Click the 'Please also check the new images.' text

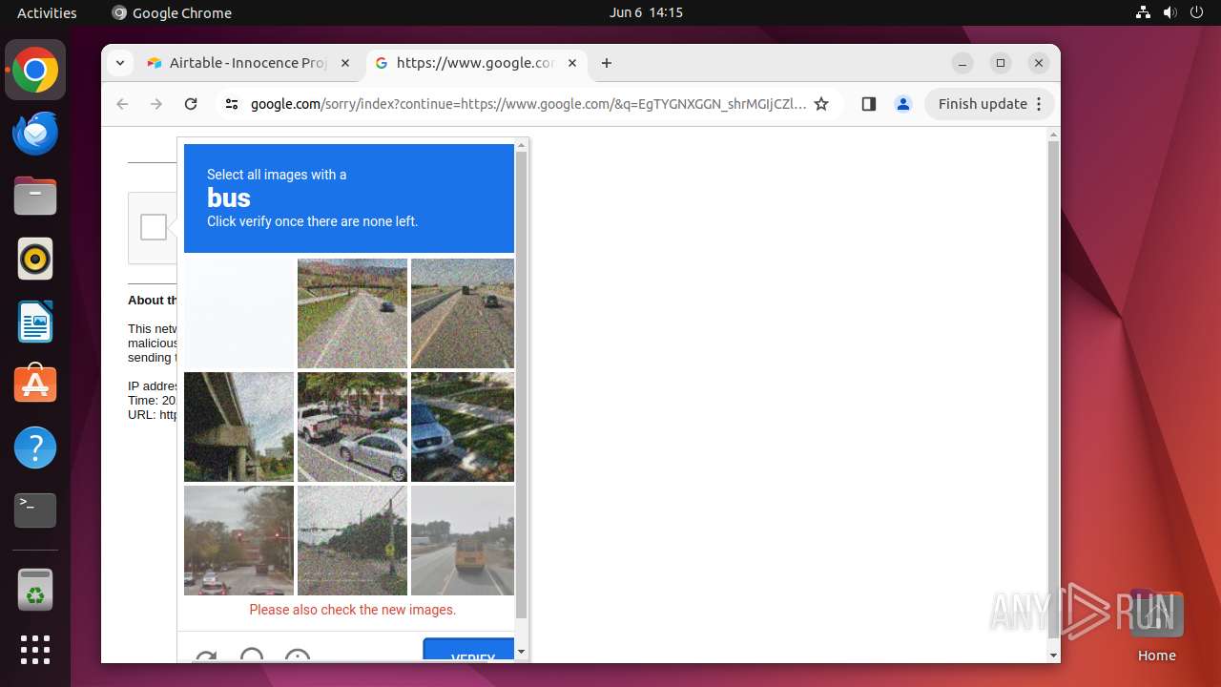click(353, 610)
